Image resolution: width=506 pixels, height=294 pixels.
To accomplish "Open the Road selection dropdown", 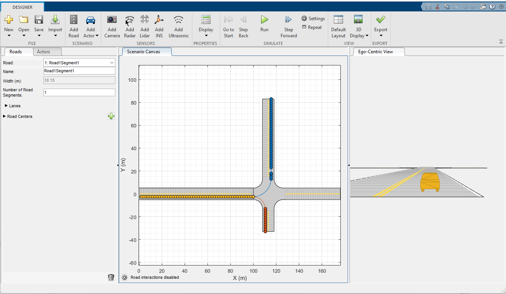I will (x=112, y=63).
